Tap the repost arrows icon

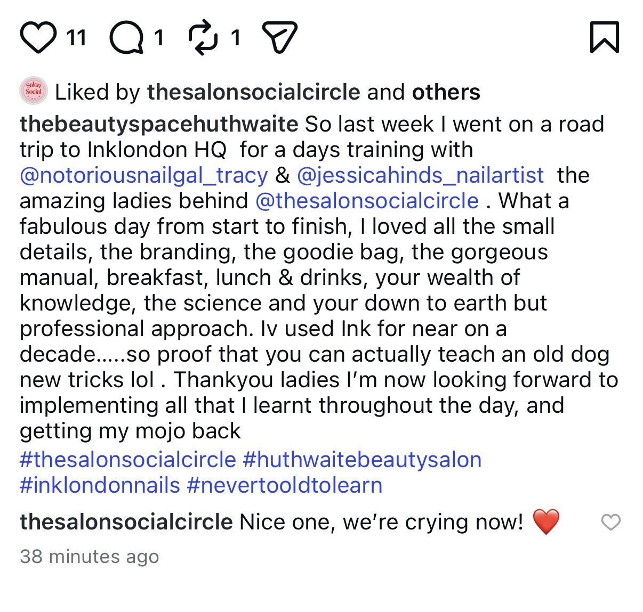point(205,38)
